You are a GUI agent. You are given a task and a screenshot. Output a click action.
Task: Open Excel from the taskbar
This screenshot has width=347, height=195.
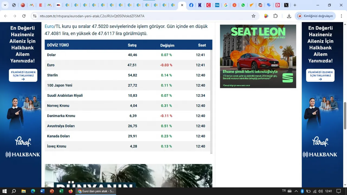61,191
